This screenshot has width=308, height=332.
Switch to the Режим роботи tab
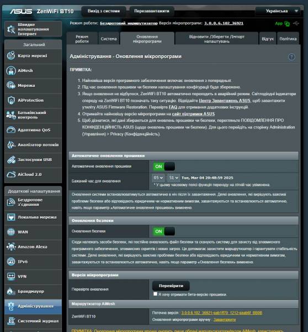click(82, 39)
